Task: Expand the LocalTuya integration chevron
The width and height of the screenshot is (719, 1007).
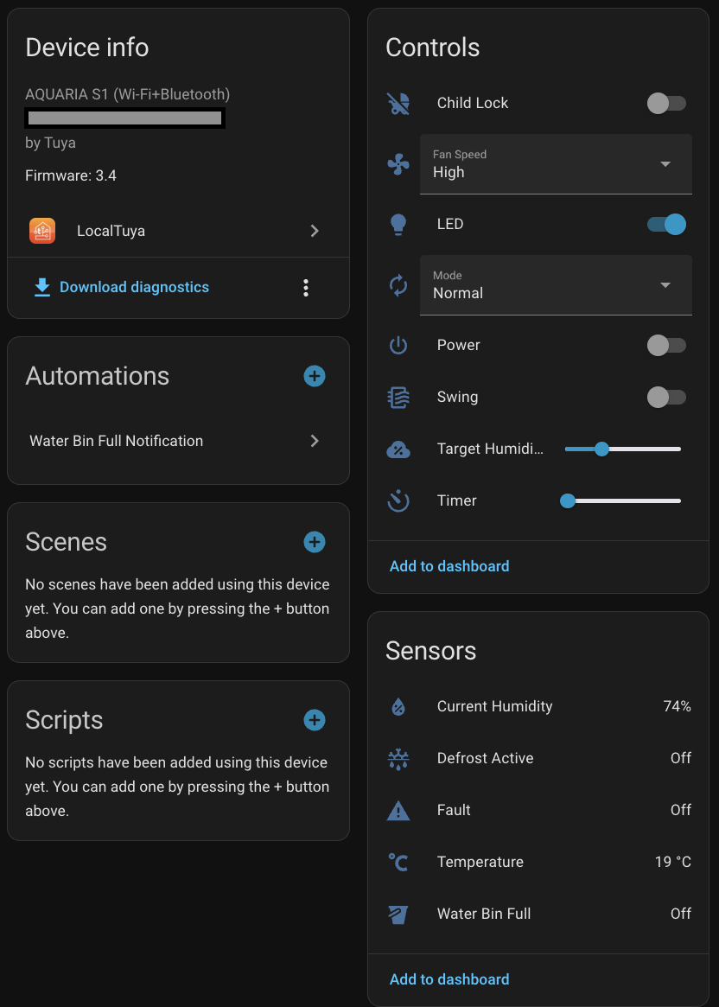Action: tap(315, 231)
